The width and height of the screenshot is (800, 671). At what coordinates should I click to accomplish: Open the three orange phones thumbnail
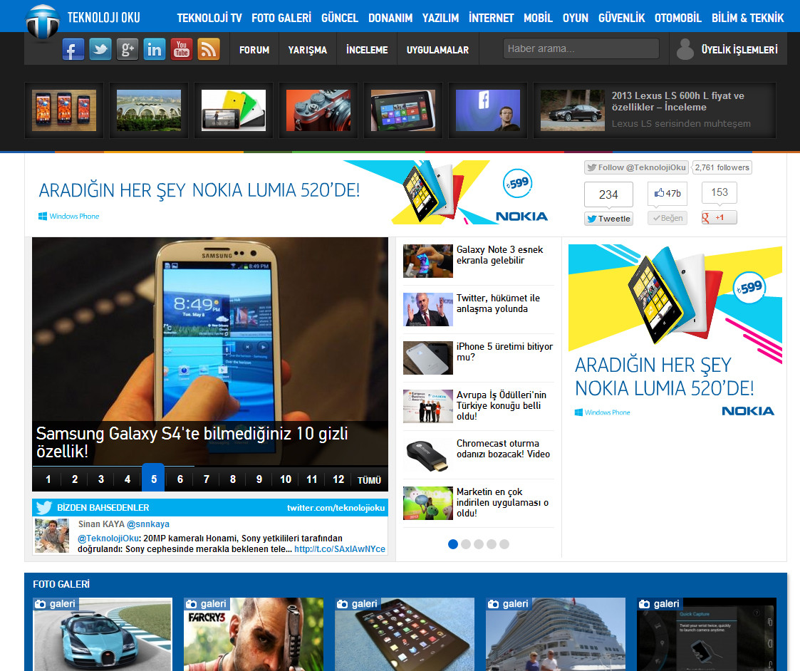coord(64,110)
